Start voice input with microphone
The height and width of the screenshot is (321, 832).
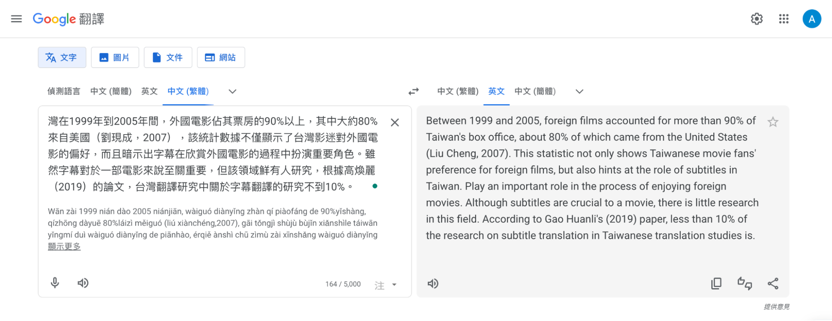pyautogui.click(x=55, y=283)
